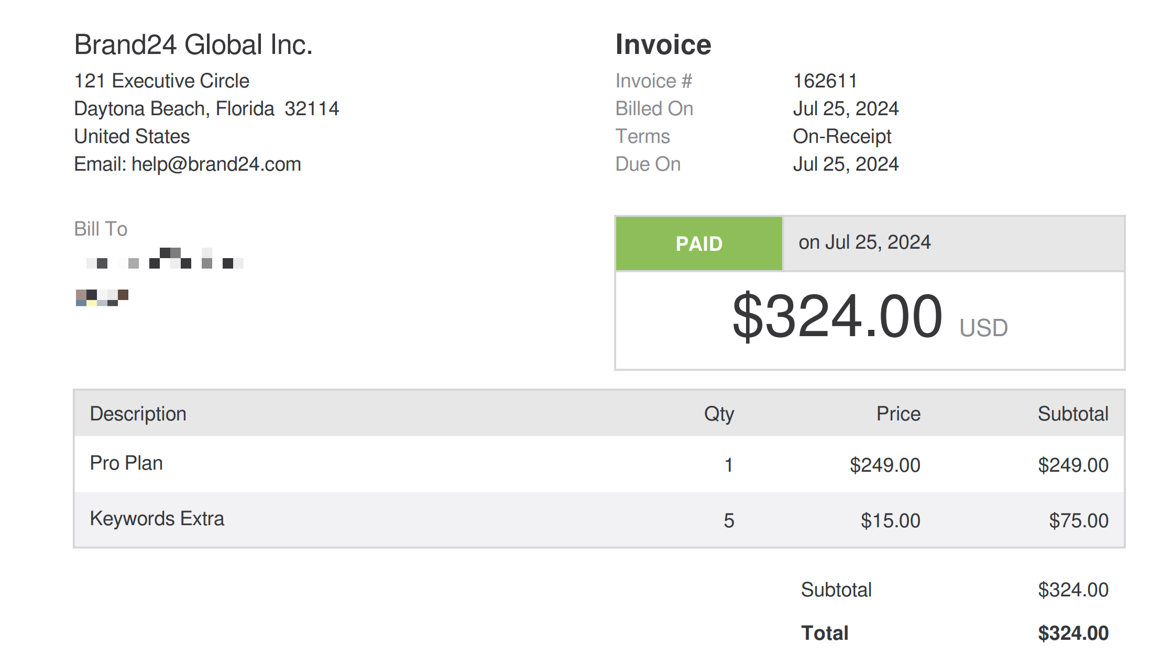Viewport: 1161px width, 655px height.
Task: Click the 121 Executive Circle address line
Action: click(x=162, y=81)
